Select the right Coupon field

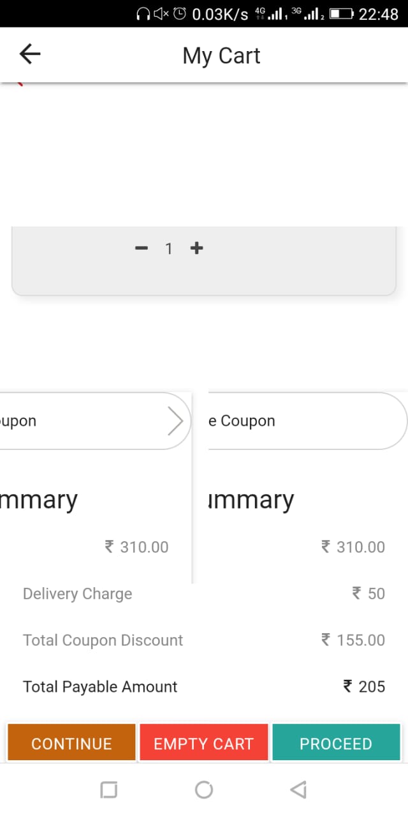point(308,421)
